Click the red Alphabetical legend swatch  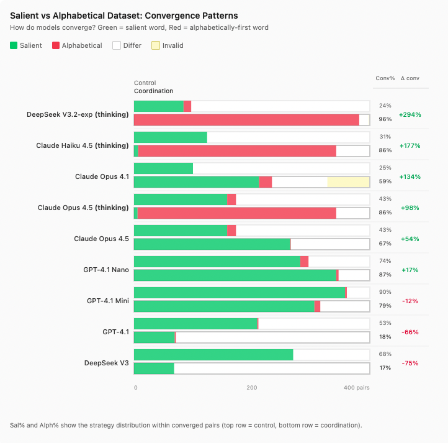coord(56,45)
